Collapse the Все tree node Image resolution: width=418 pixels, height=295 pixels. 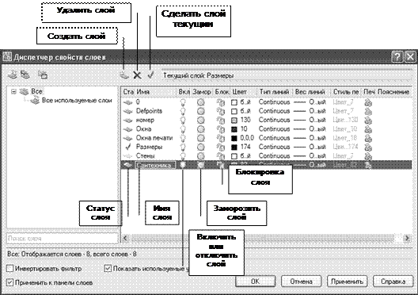coord(13,91)
